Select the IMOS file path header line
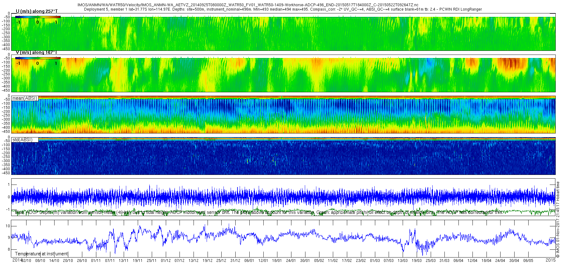The height and width of the screenshot is (265, 561). (248, 5)
